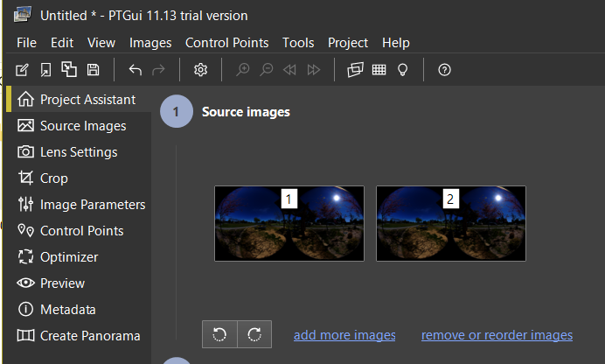Open the File menu
The image size is (605, 364).
click(26, 43)
